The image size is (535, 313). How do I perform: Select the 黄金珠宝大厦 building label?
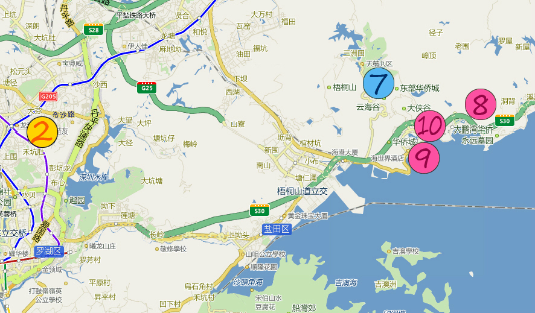coord(308,215)
